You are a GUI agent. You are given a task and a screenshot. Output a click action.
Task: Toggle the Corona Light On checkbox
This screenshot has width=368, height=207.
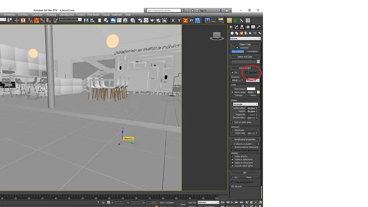pos(232,72)
